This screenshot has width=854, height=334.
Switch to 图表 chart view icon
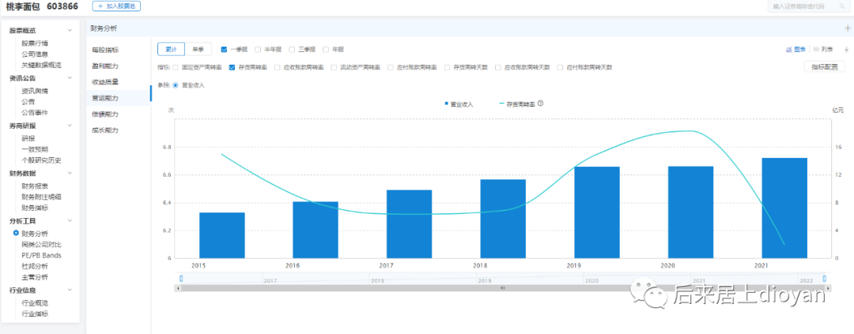coord(789,49)
